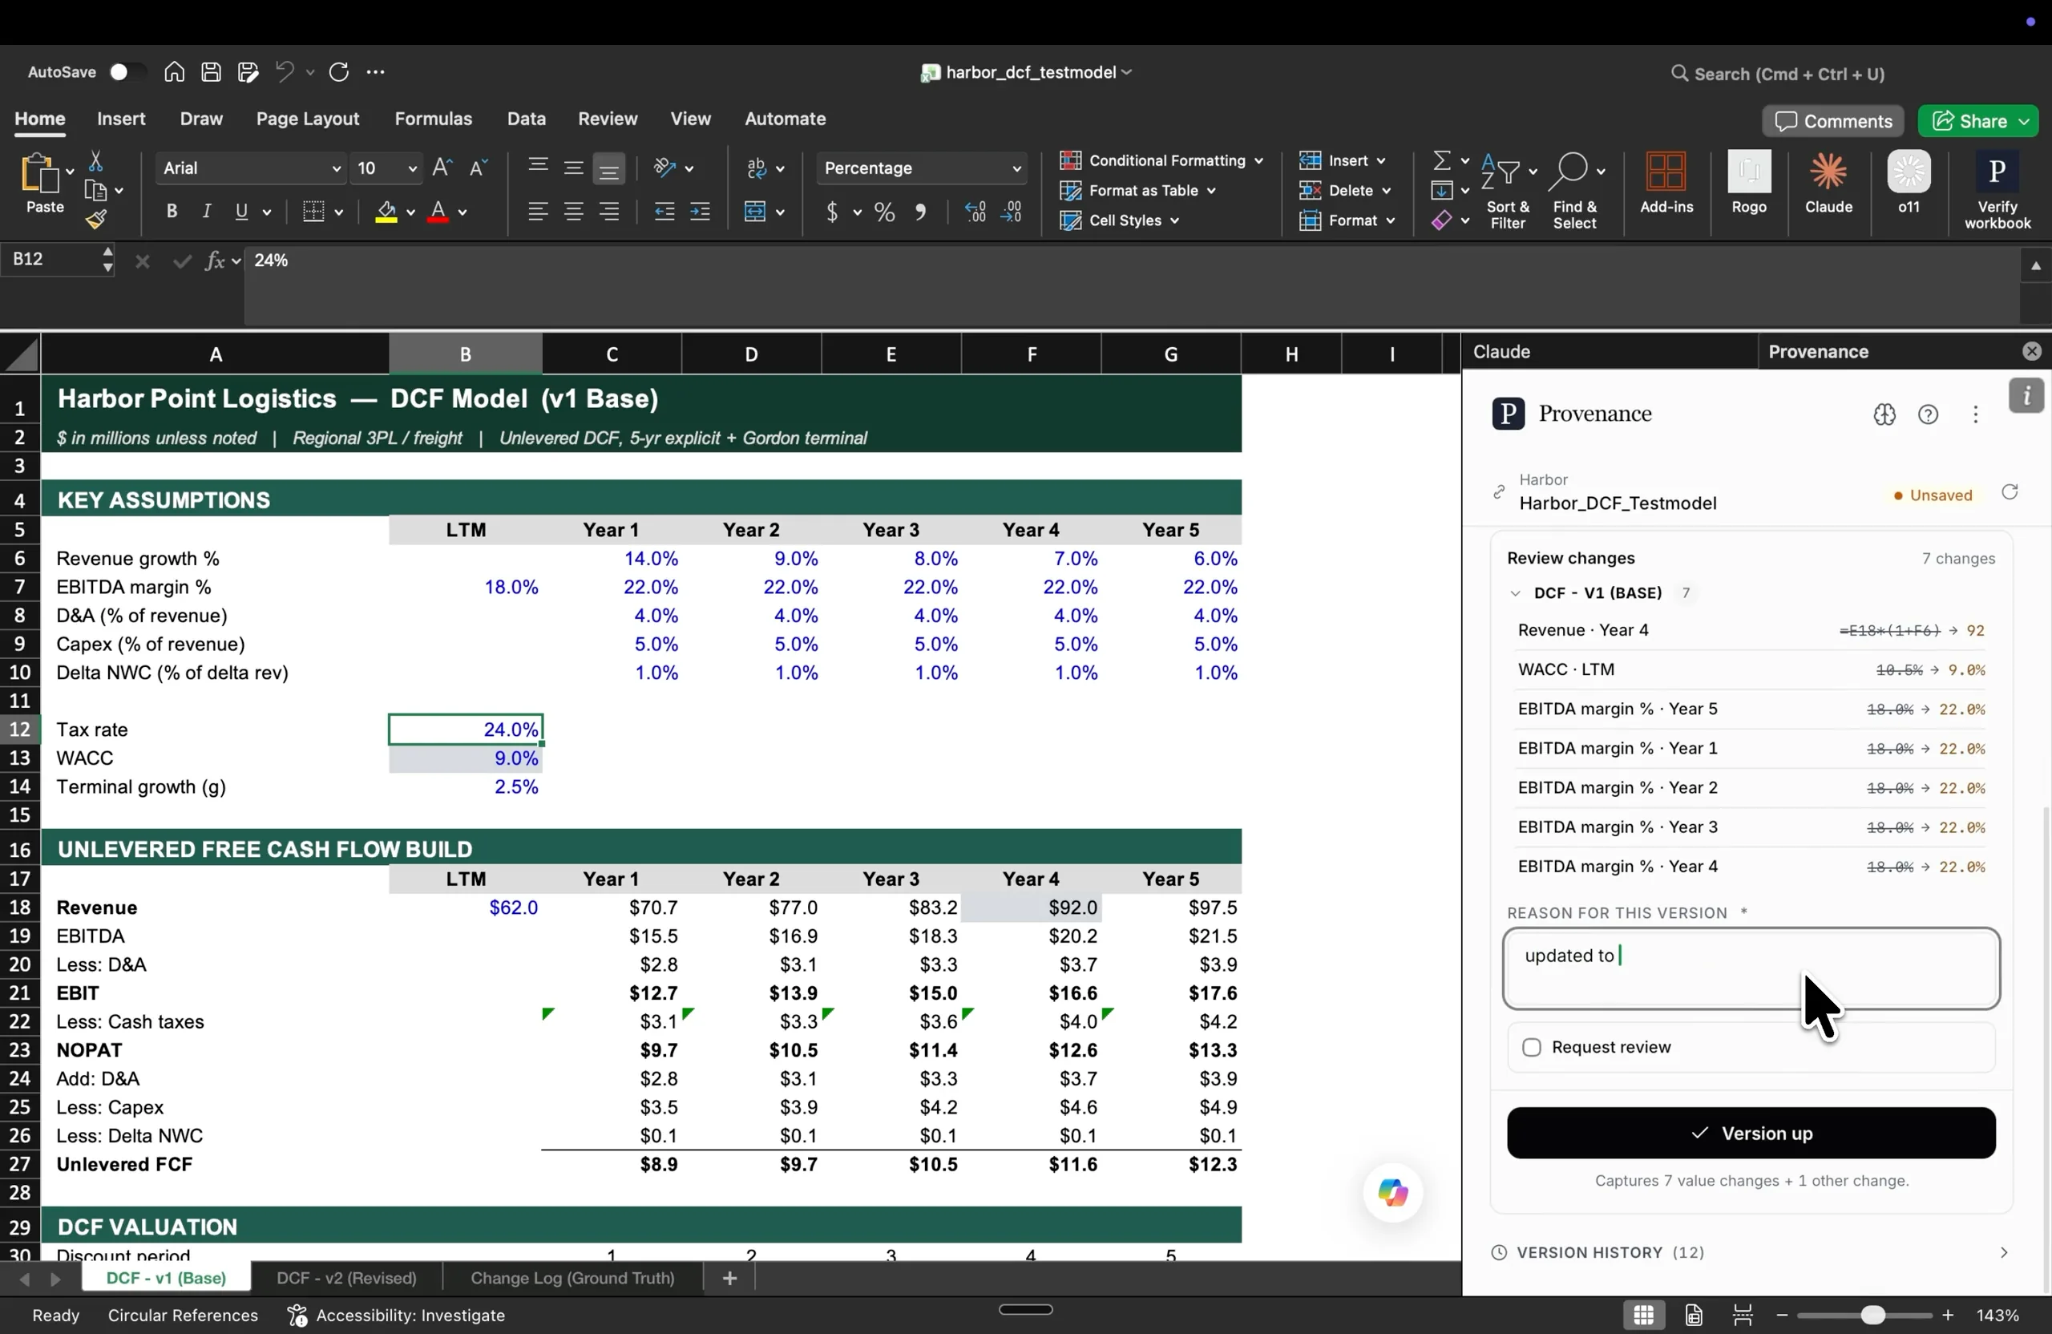Refresh the Provenance linked model

point(2009,492)
